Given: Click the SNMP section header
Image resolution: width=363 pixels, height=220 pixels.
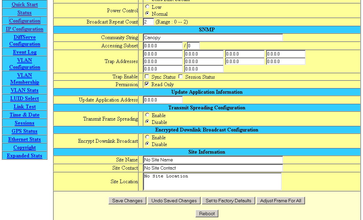Looking at the screenshot, I should tap(207, 30).
